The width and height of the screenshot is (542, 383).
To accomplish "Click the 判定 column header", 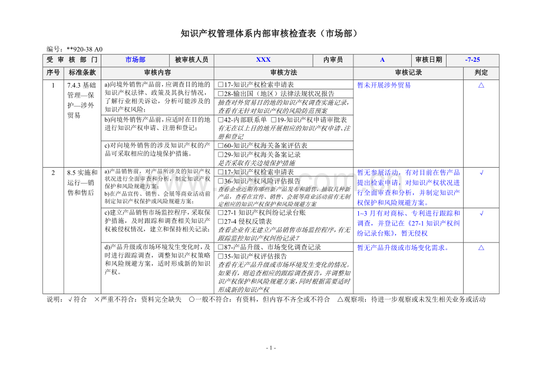I will 481,73.
